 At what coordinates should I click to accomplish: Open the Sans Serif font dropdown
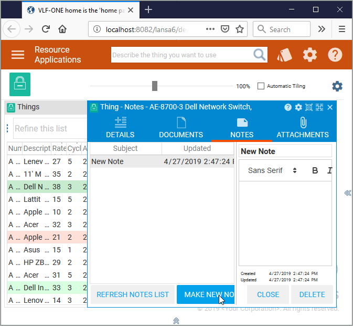tap(272, 170)
